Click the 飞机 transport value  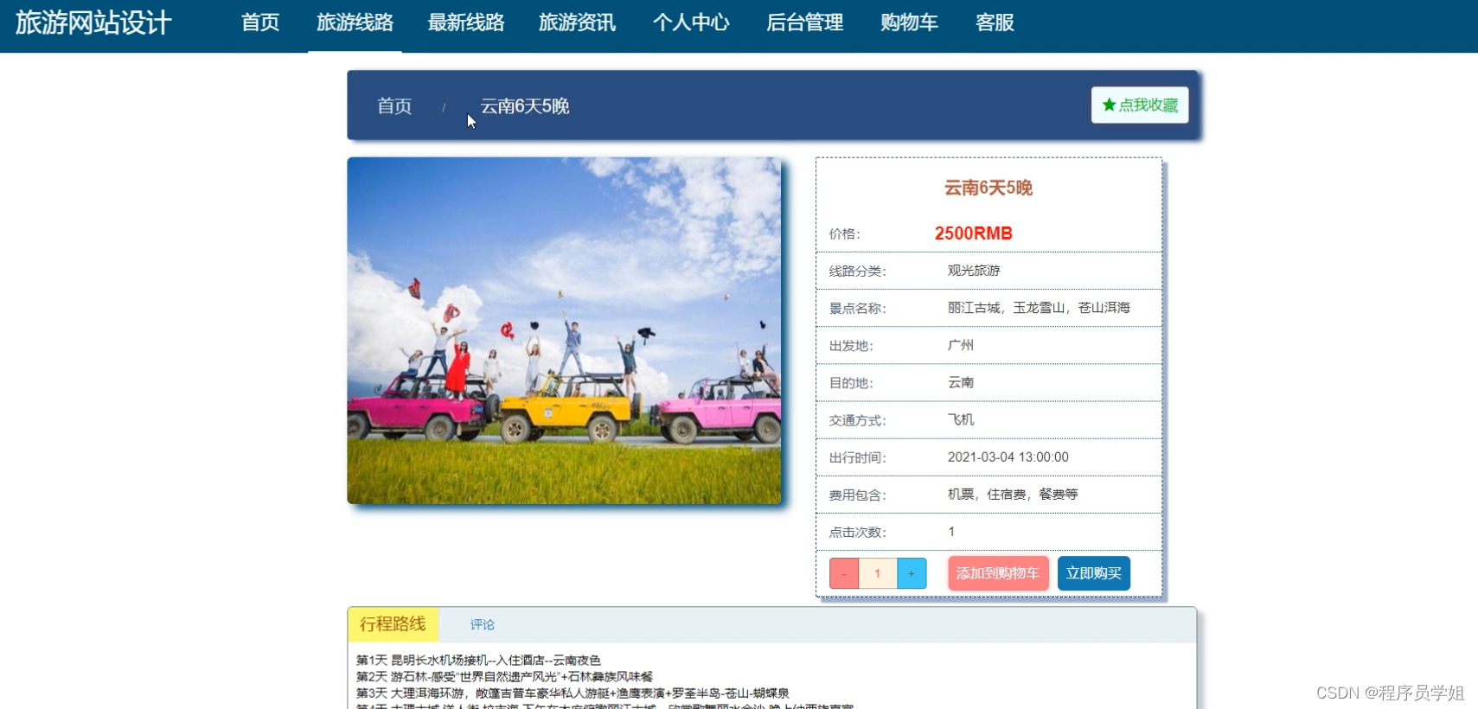click(961, 419)
